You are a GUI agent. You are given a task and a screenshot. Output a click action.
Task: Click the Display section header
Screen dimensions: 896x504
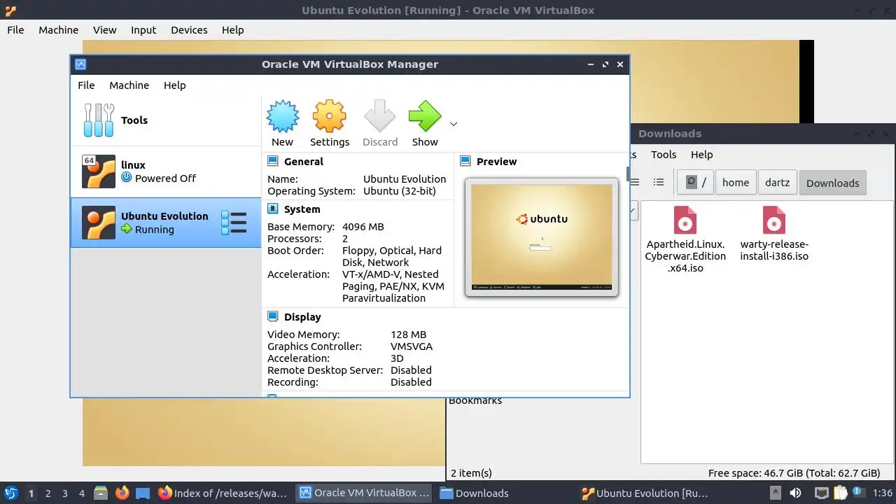pos(302,317)
